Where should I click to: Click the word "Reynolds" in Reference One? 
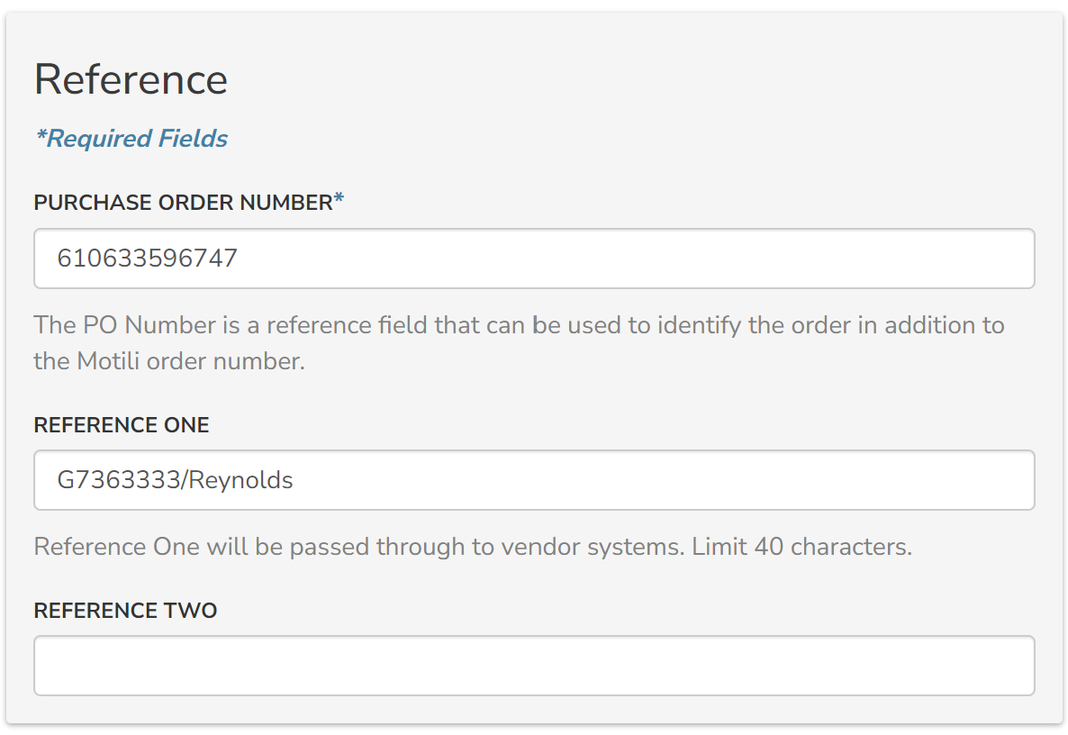[242, 480]
